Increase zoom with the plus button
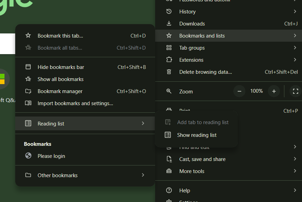 pyautogui.click(x=274, y=91)
